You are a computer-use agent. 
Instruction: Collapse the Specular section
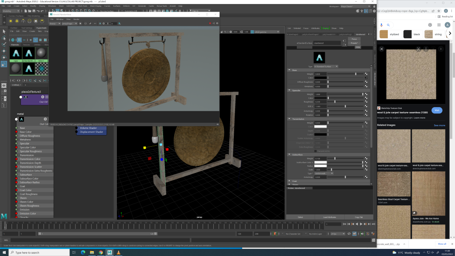289,90
